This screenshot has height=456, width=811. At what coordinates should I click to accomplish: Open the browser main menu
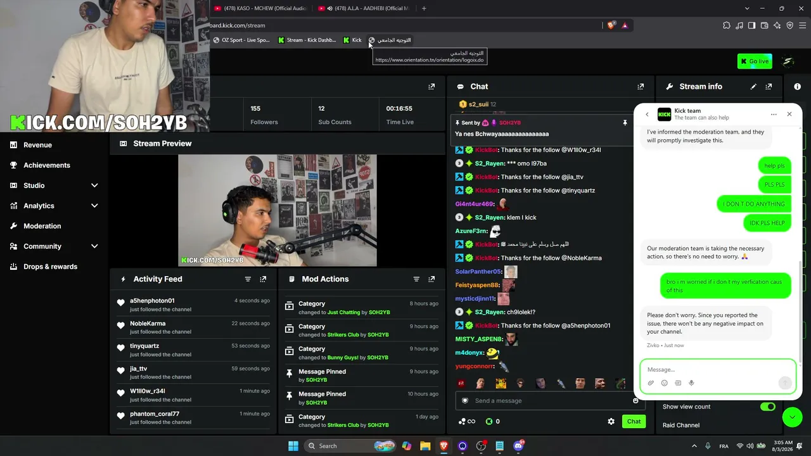803,25
